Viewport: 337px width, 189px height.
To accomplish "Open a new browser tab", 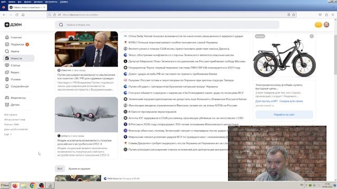I will 51,7.
